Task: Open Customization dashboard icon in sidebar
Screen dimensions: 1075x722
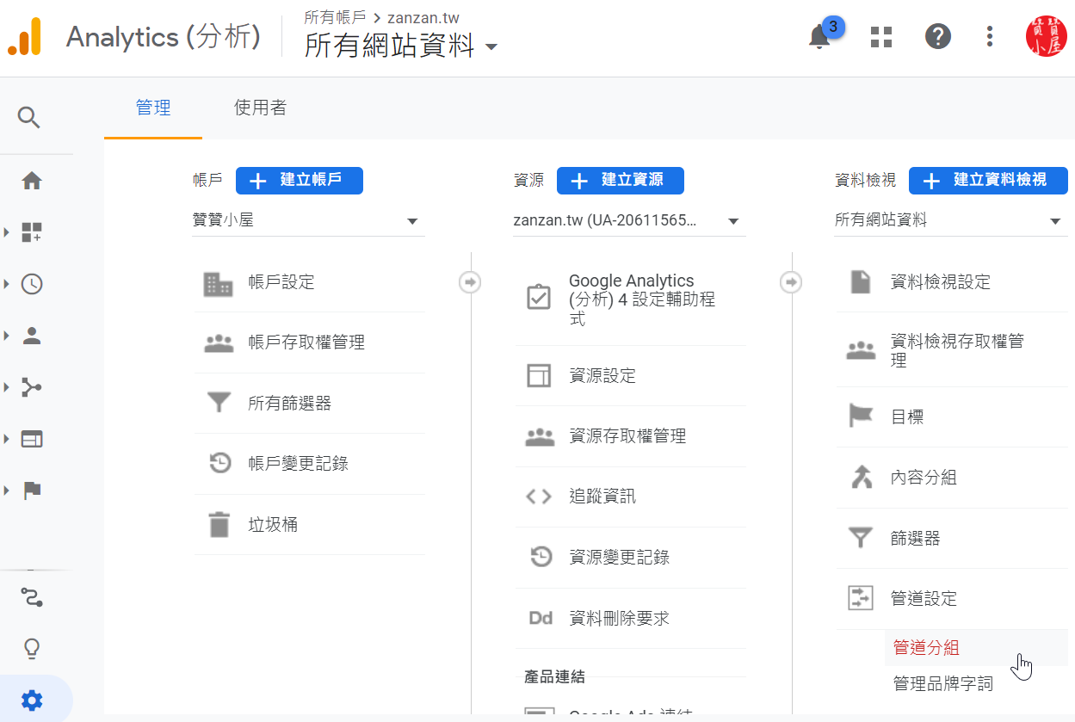Action: click(x=32, y=232)
